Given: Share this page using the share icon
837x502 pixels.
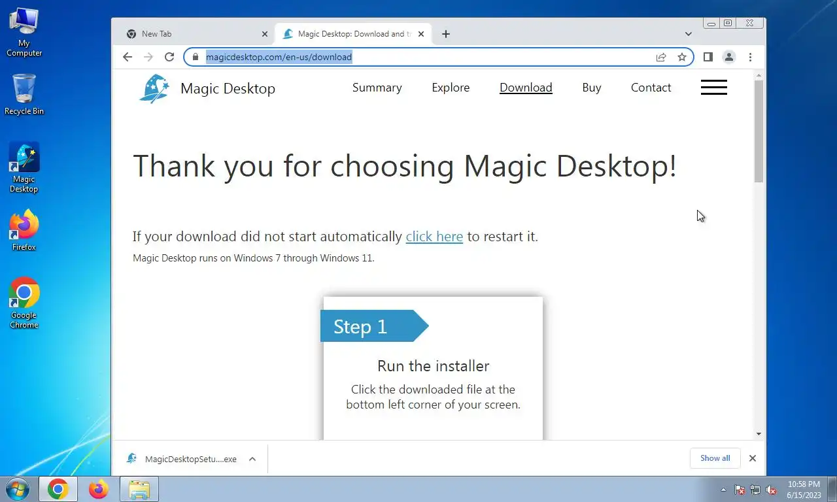Looking at the screenshot, I should [x=661, y=57].
